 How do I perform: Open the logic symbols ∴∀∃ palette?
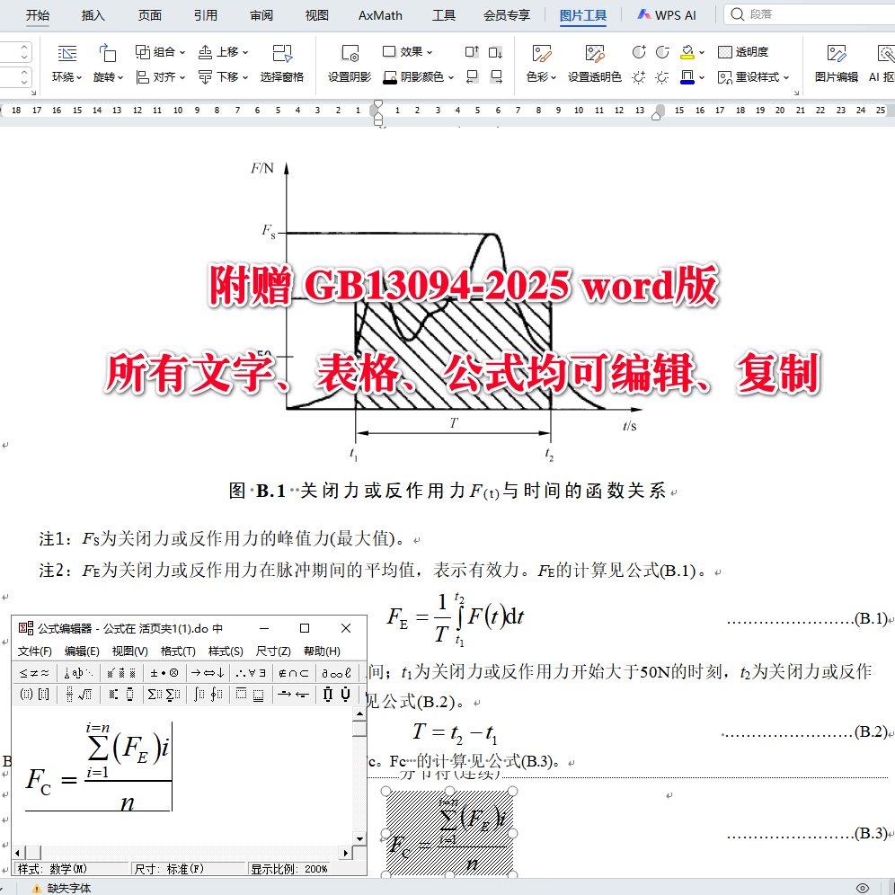250,673
